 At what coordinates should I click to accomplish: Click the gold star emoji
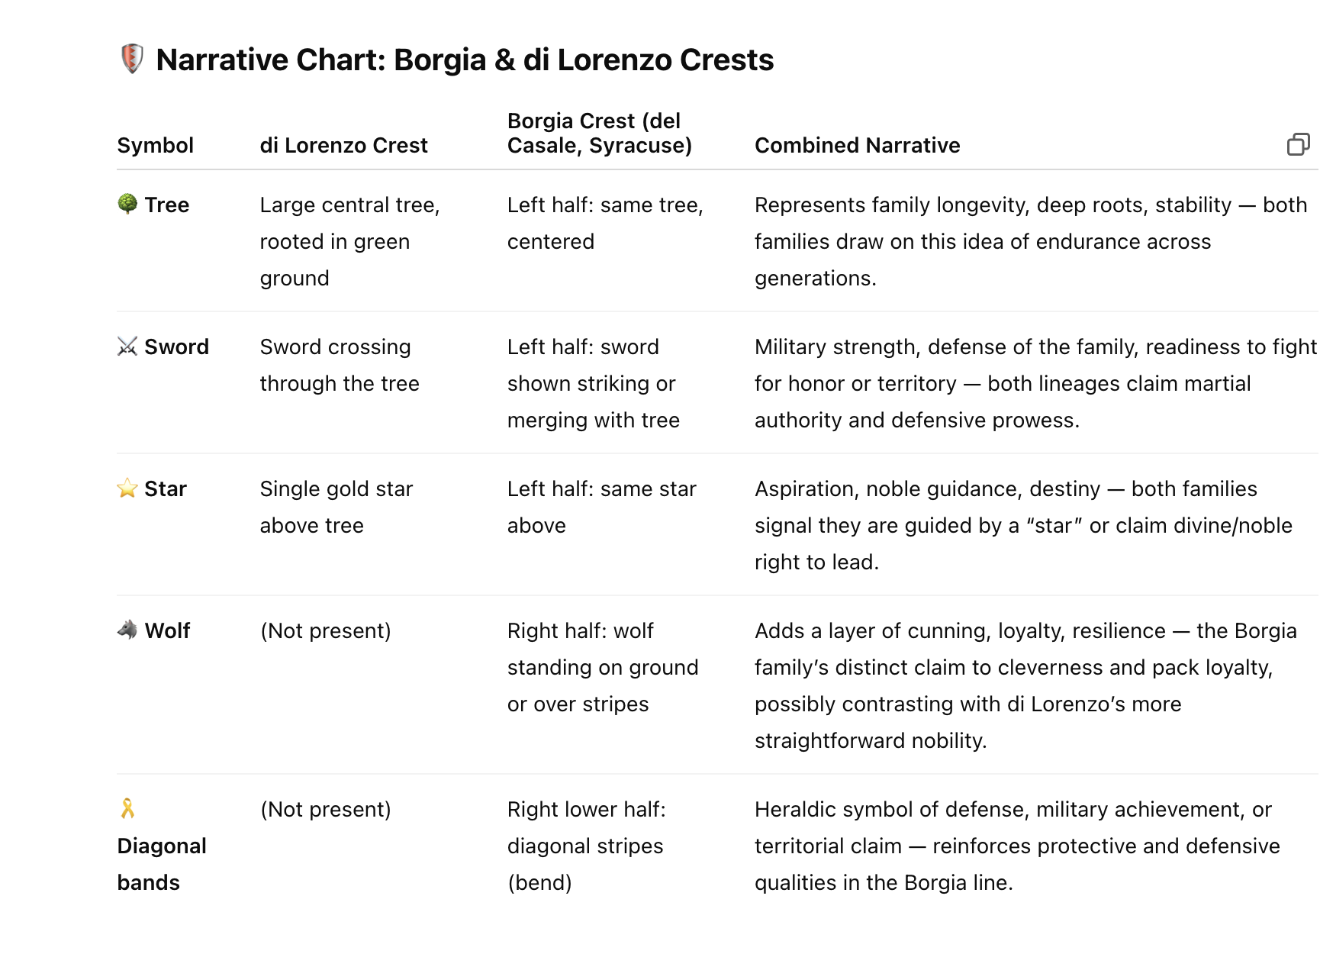pos(127,488)
